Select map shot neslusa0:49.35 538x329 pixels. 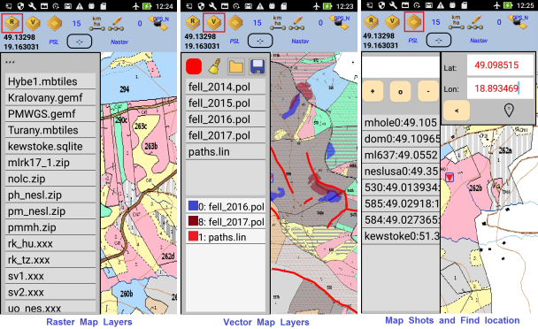(x=401, y=171)
